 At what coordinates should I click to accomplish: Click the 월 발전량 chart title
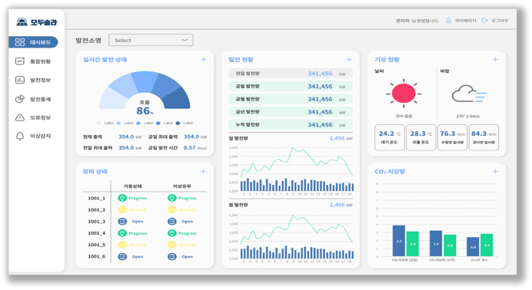pos(238,205)
